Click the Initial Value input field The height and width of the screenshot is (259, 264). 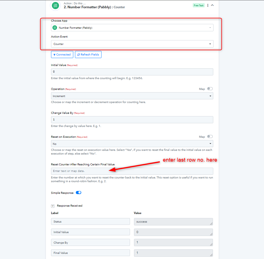point(132,72)
